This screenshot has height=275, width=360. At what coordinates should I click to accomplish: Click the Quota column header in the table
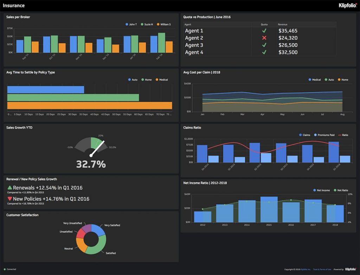pos(264,25)
